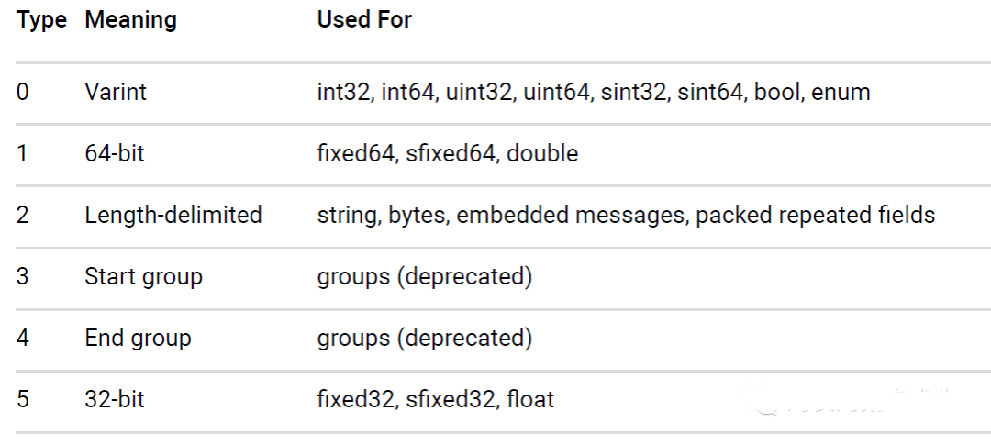Click the "Used For" column header
This screenshot has width=991, height=445.
click(x=364, y=19)
